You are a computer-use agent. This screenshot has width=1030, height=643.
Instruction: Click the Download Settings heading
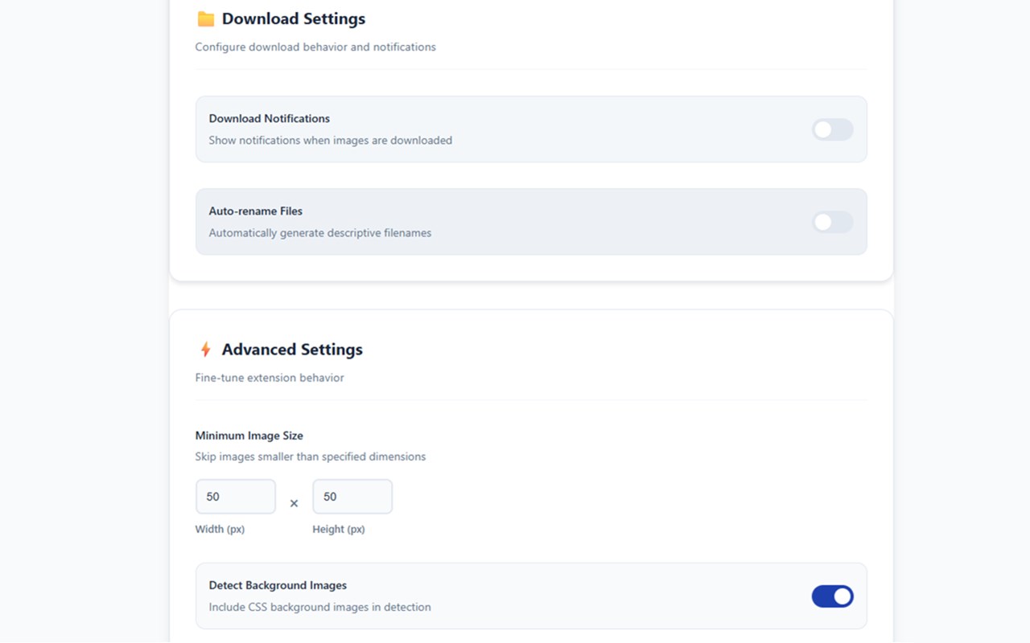(293, 19)
